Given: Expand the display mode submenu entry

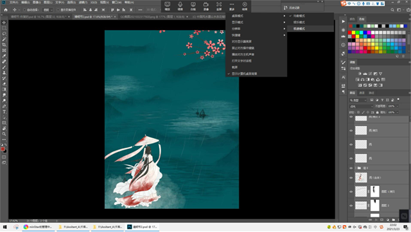Looking at the screenshot, I should pyautogui.click(x=256, y=22).
